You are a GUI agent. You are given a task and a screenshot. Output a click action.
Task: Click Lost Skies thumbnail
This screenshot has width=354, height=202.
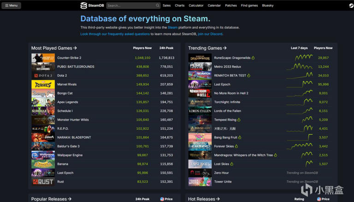200,164
